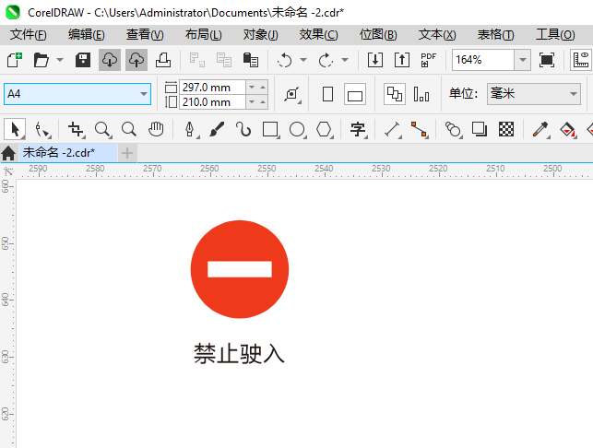Click the page width 297.0 mm field
Screen dimensions: 593x448
pos(212,88)
